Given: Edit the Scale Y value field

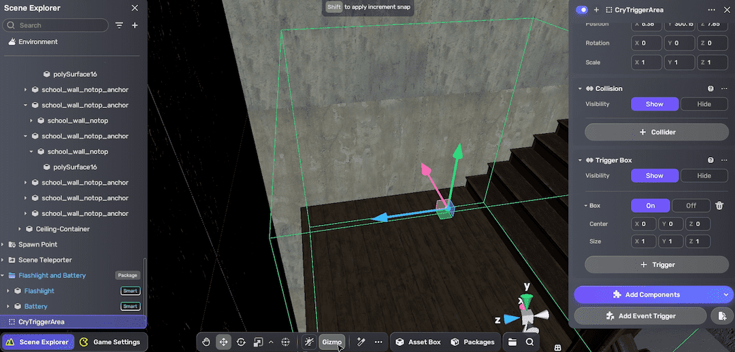Looking at the screenshot, I should tap(680, 63).
